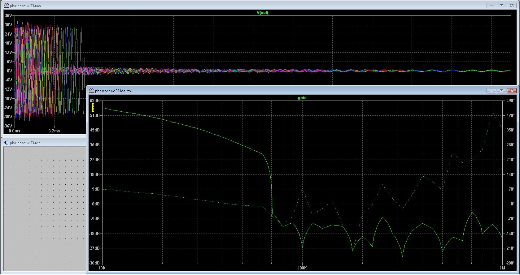Restore down the phaseoscswi03.log.raw window
Viewport: 520px width, 275px height.
coord(501,91)
